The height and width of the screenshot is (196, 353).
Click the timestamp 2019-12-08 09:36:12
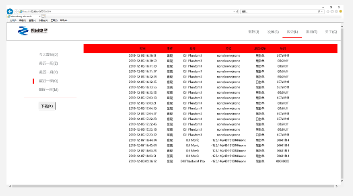143,161
